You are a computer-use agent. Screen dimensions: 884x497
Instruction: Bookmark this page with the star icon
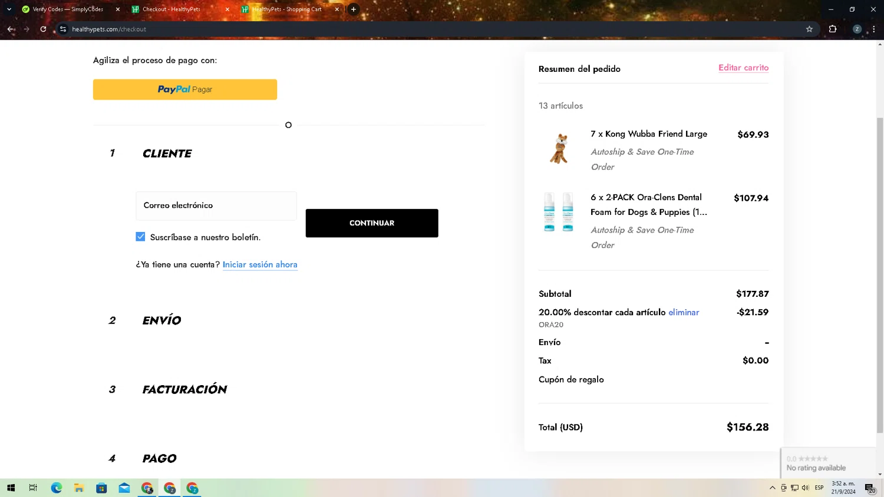click(x=809, y=29)
